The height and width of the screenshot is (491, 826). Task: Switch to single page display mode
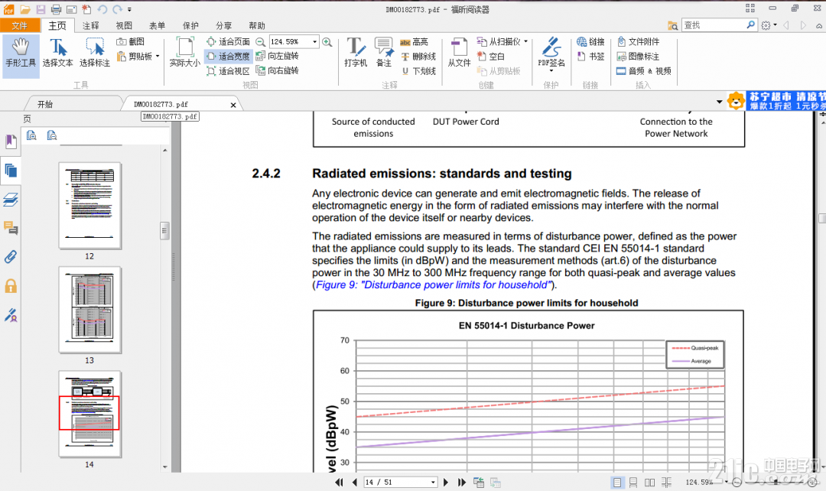[x=617, y=482]
